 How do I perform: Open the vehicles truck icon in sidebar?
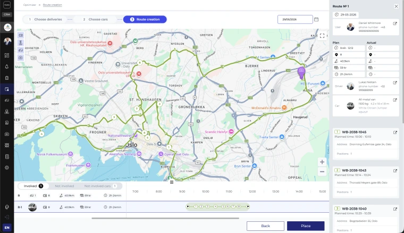(x=7, y=100)
